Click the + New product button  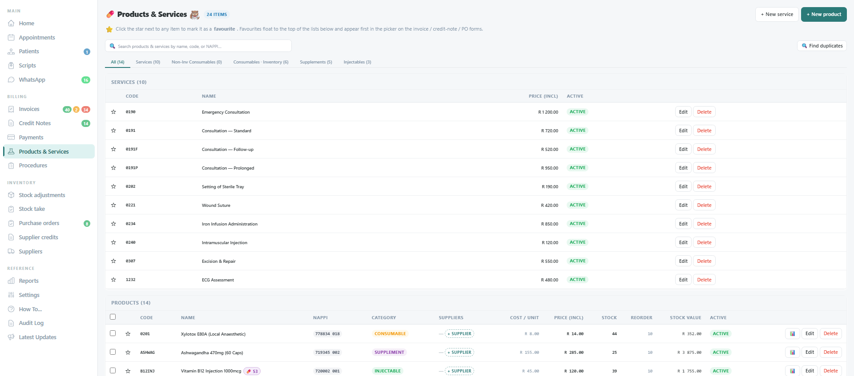point(824,14)
